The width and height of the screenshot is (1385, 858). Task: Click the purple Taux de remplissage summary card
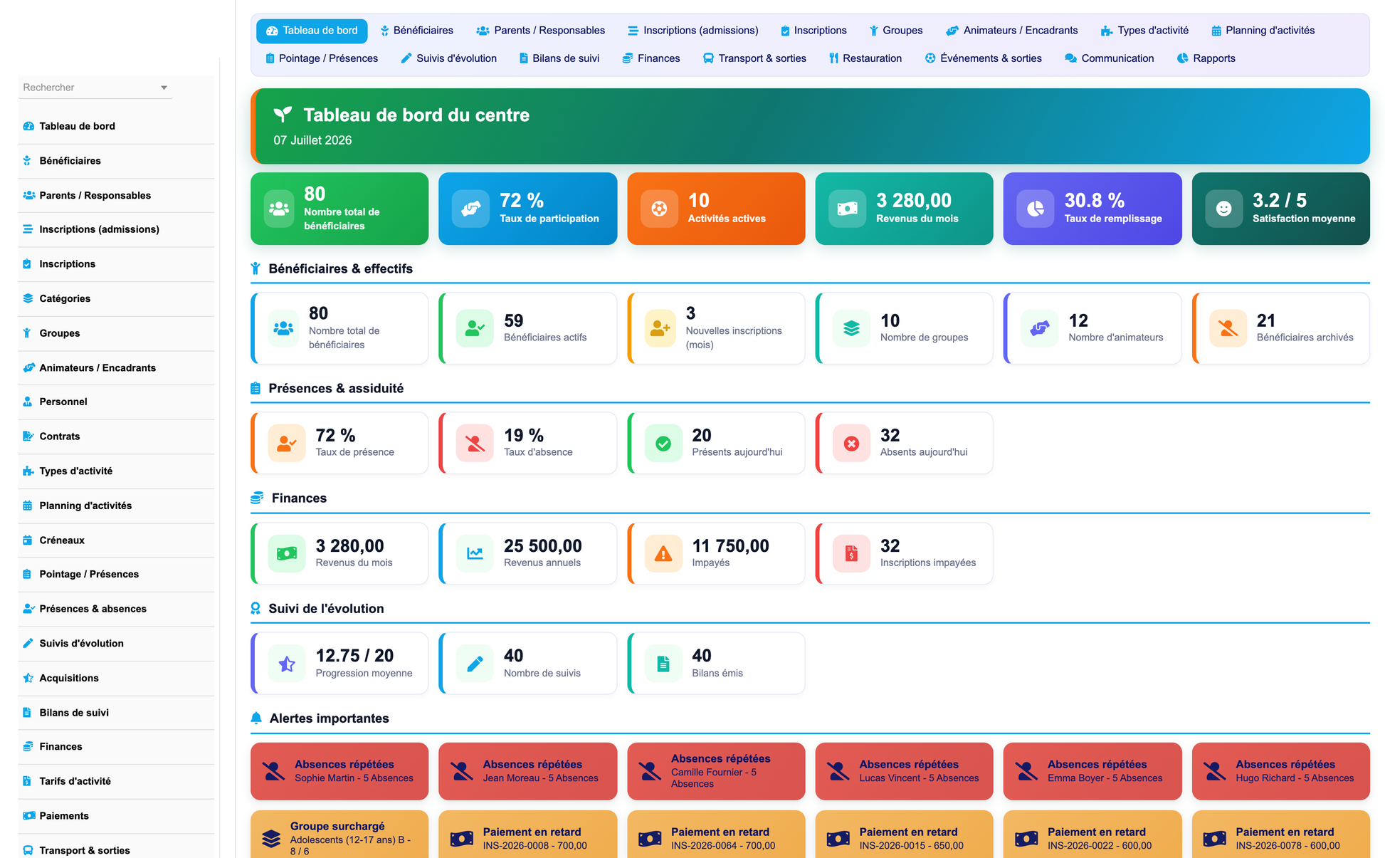tap(1092, 209)
